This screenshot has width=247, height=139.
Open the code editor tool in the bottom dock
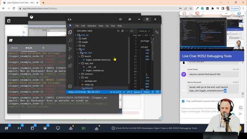point(19,128)
